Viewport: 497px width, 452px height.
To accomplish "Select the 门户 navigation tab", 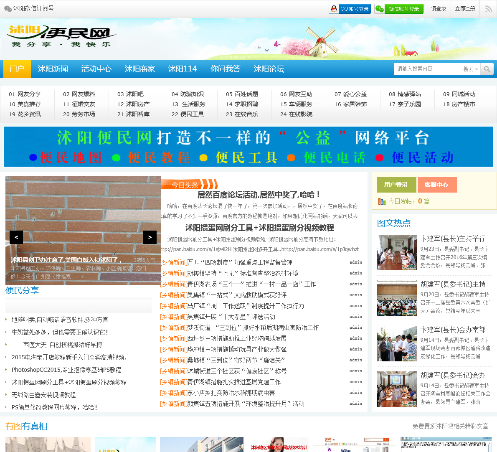I will click(x=17, y=69).
